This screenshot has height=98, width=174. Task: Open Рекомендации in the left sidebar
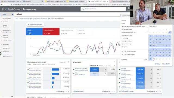[x=7, y=18]
